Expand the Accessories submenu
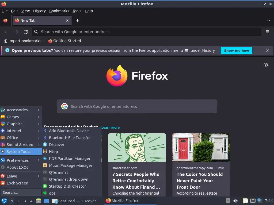This screenshot has width=274, height=205. tap(21, 110)
